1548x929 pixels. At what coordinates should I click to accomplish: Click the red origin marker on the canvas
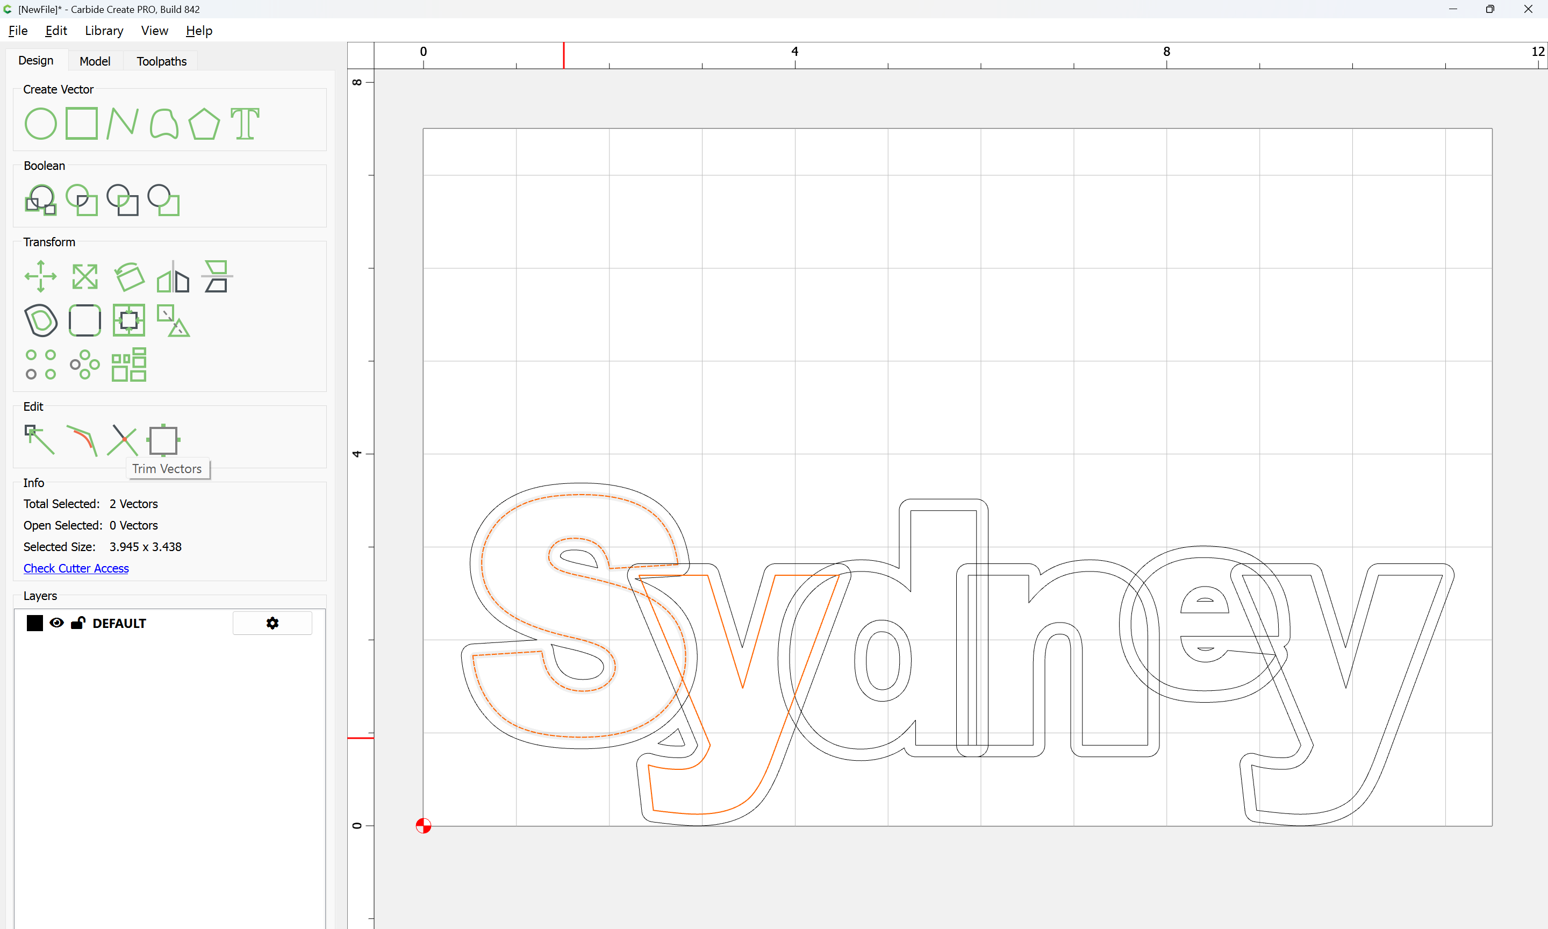pos(424,826)
